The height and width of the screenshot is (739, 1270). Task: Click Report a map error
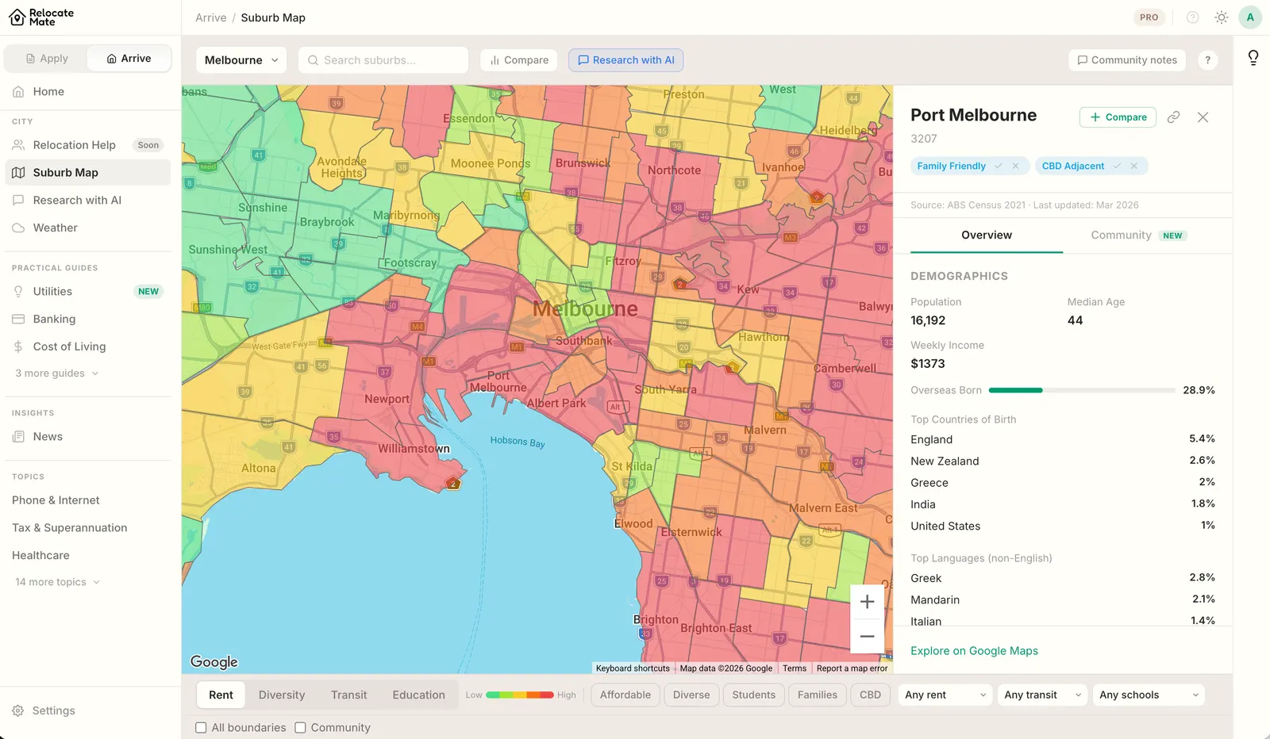coord(852,668)
